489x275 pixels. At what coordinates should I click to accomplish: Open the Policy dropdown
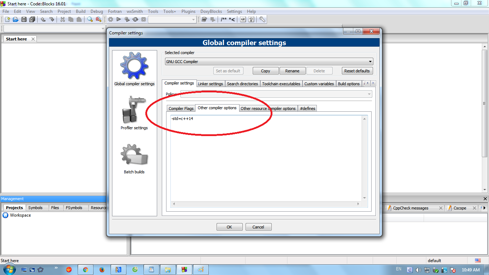[x=276, y=94]
